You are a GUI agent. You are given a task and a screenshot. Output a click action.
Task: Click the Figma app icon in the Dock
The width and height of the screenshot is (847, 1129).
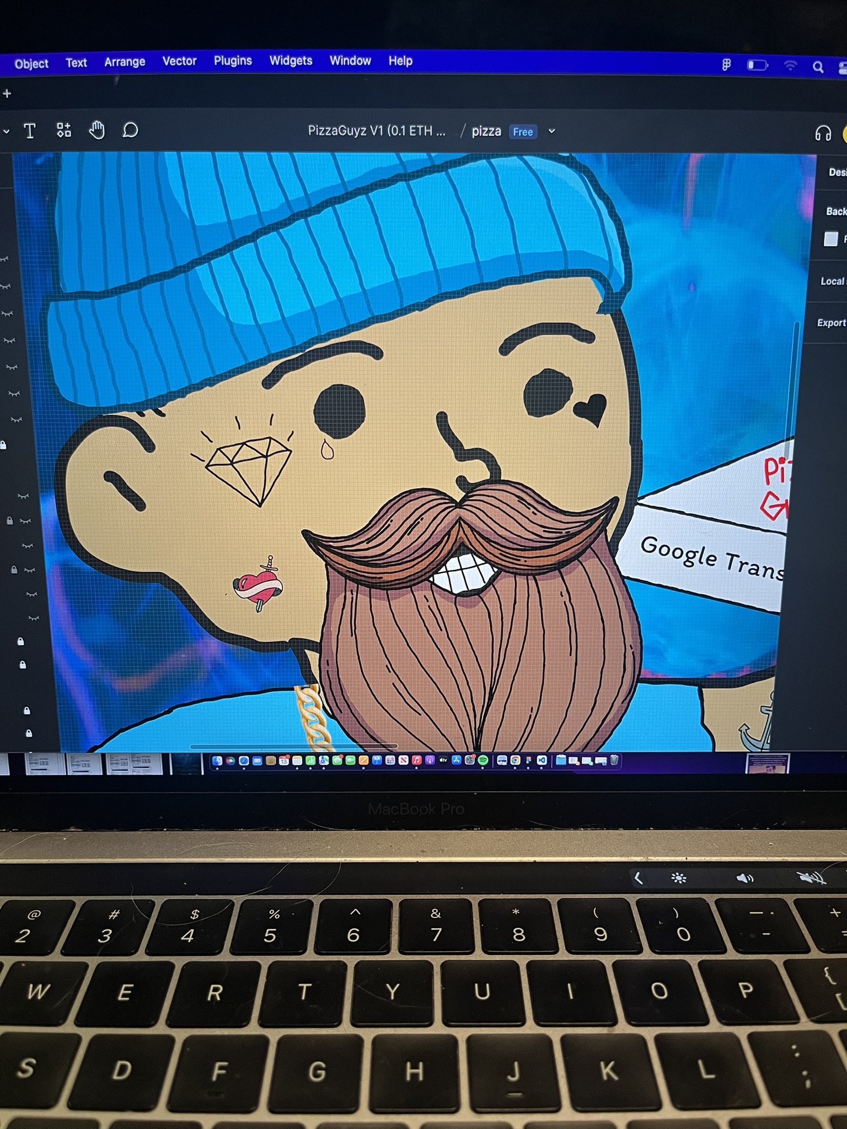click(528, 761)
